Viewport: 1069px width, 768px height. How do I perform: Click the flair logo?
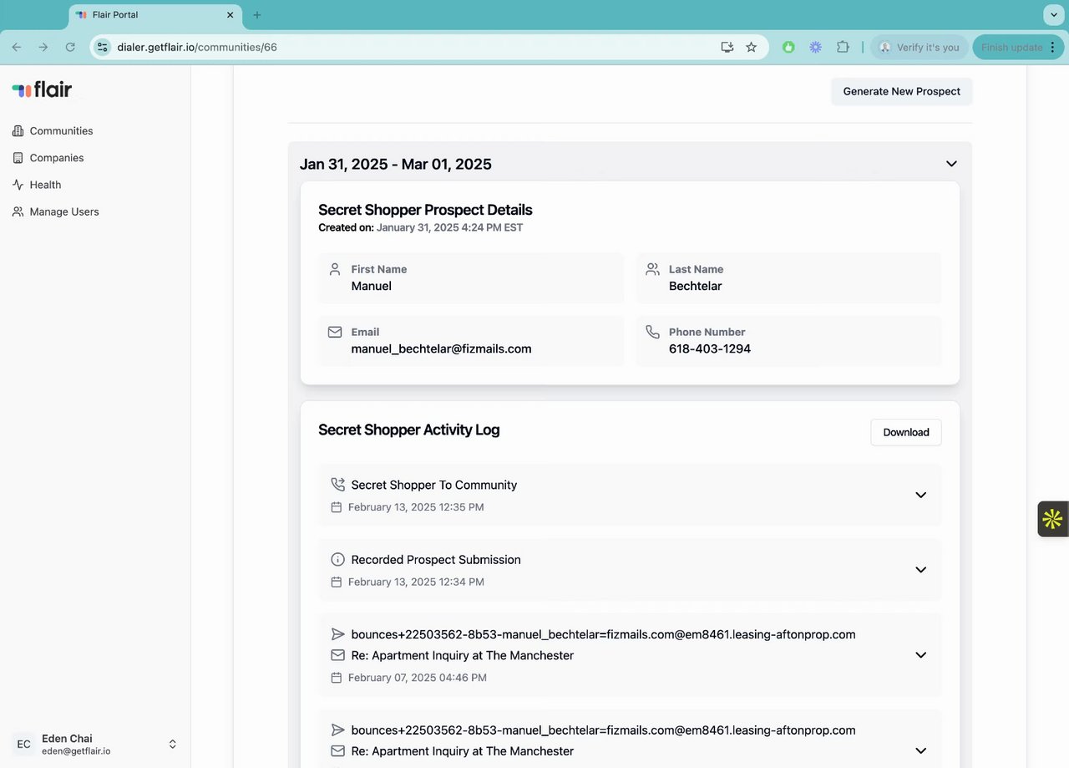(x=42, y=89)
